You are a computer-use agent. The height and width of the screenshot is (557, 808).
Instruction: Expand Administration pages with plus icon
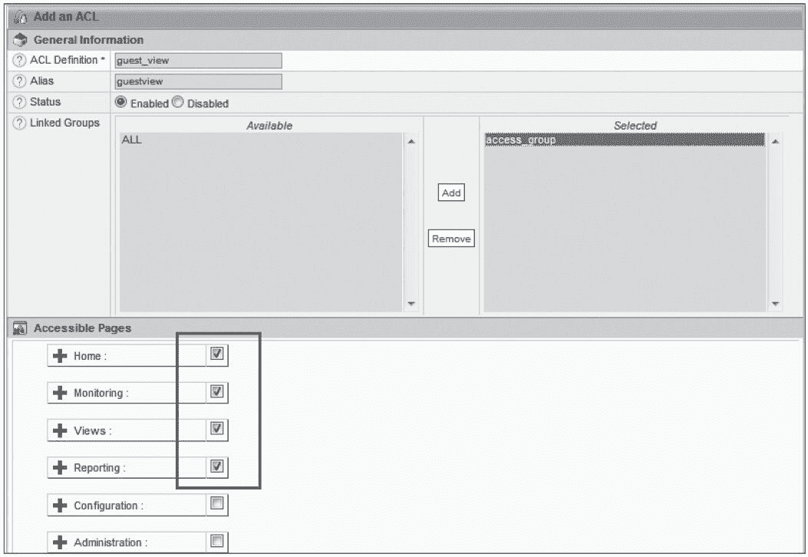click(60, 542)
